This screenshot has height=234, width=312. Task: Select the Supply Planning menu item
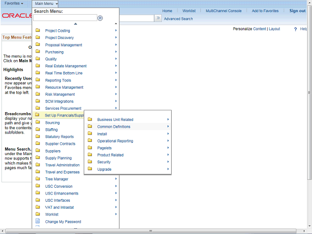[x=58, y=158]
